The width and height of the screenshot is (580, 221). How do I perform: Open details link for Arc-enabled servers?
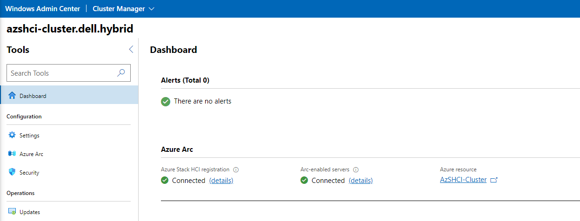pyautogui.click(x=360, y=181)
